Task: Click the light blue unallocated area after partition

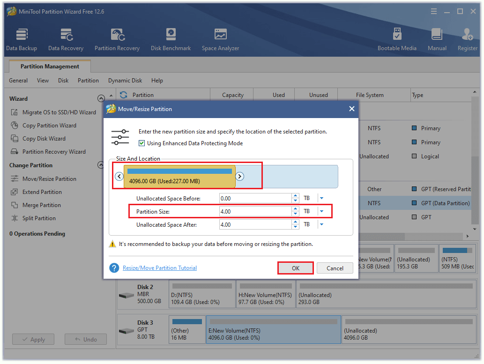Action: tap(287, 177)
